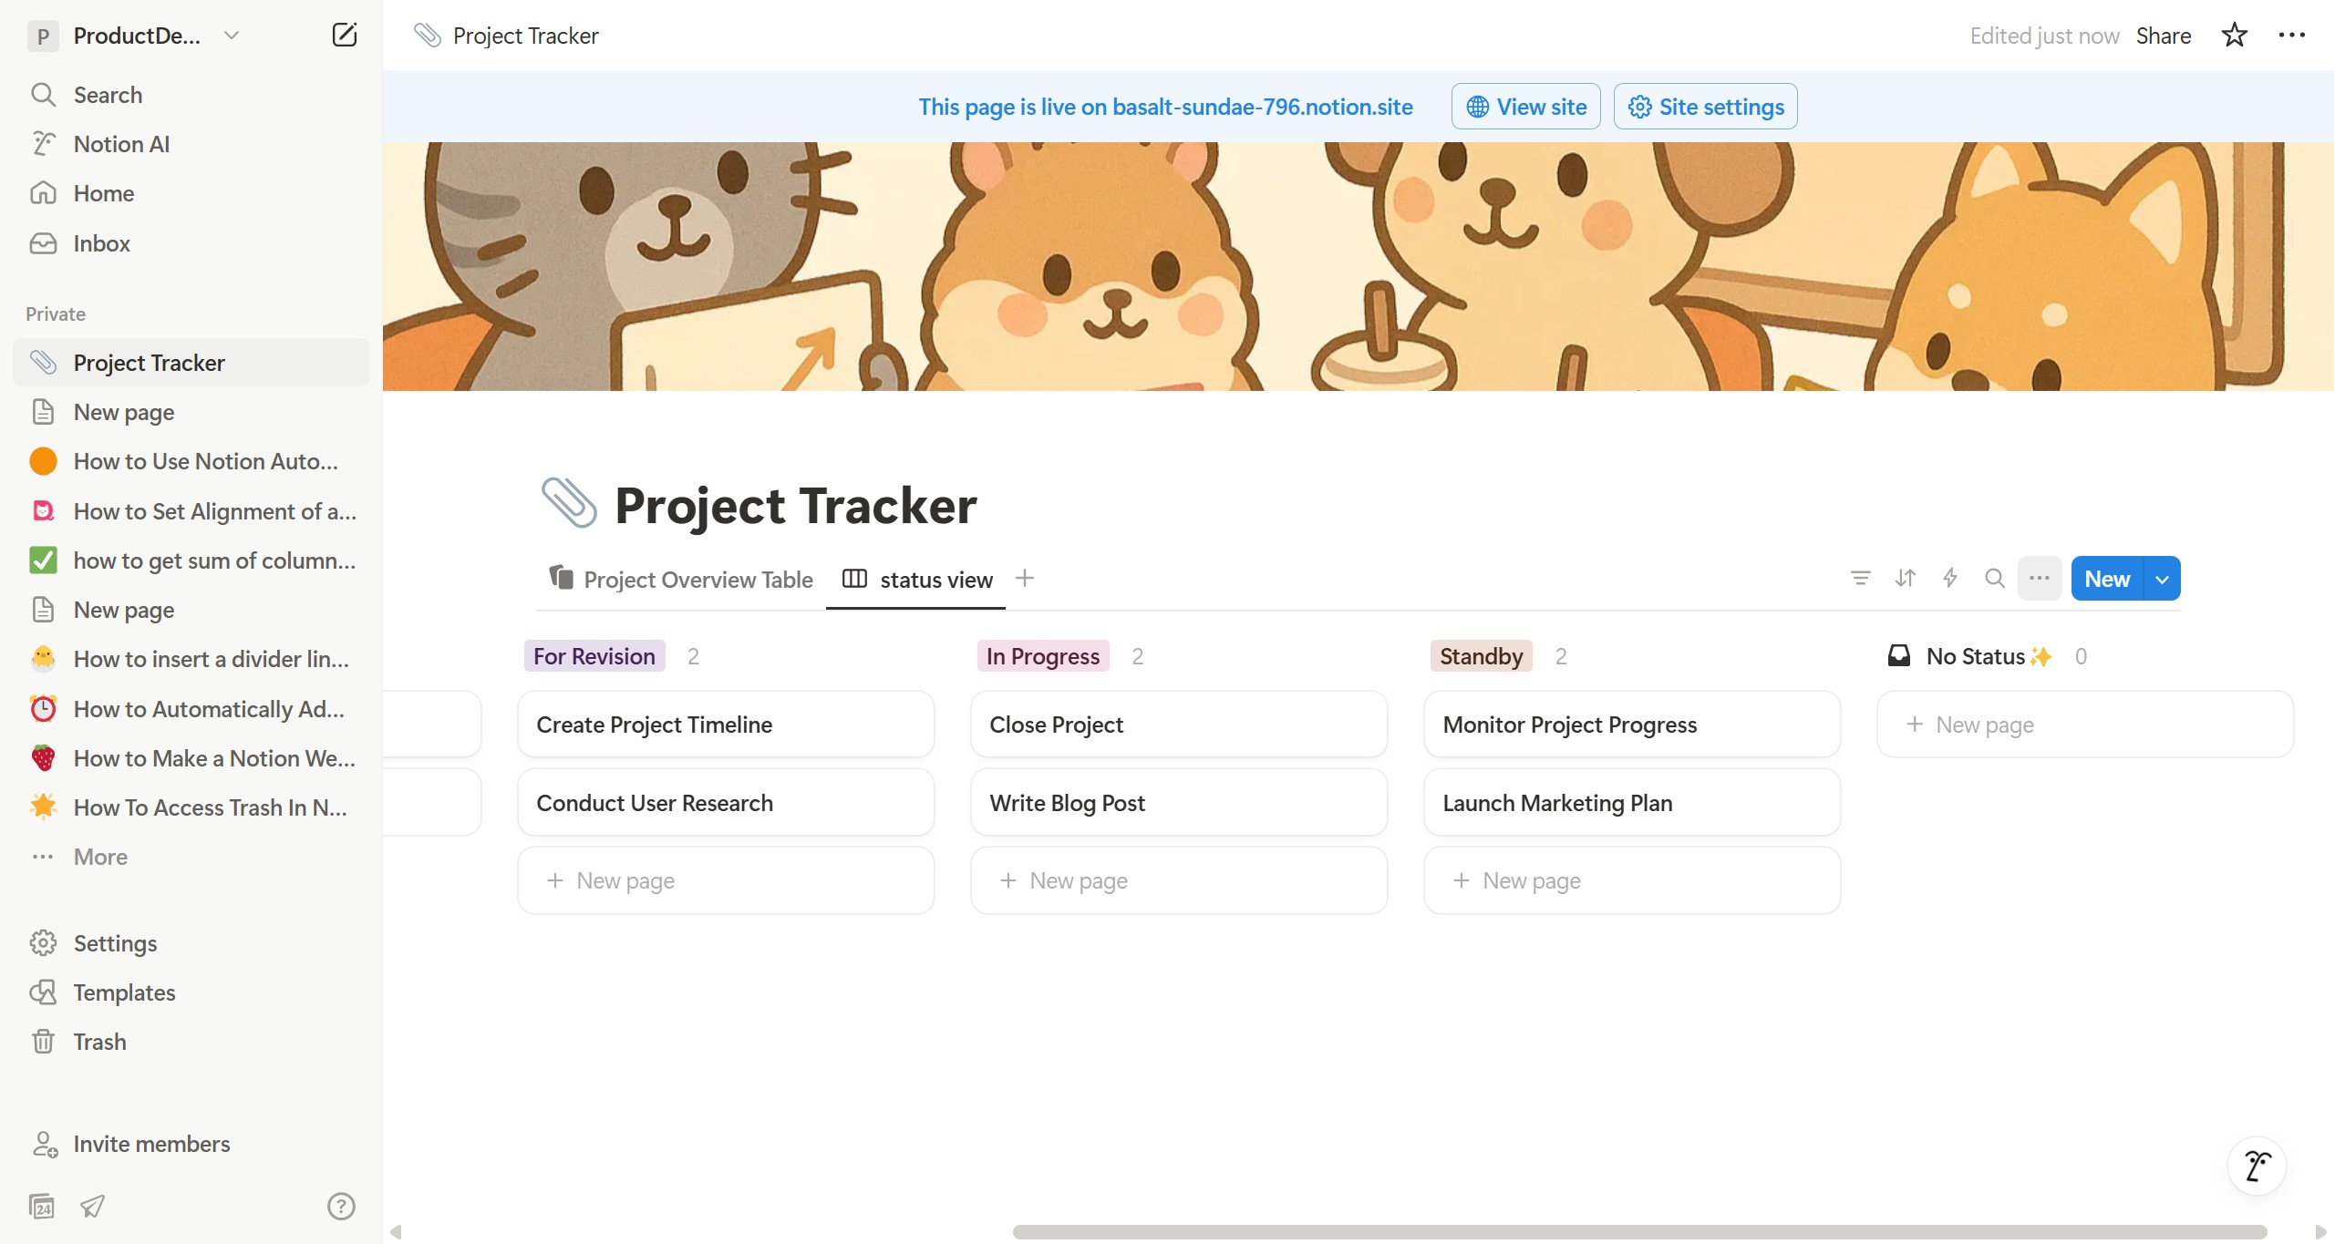Screen dimensions: 2335x1244
Task: Open how to get sum of column page
Action: pos(191,560)
